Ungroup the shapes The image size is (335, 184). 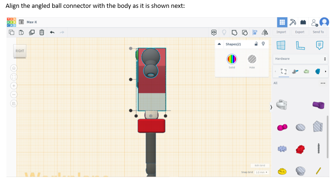click(x=245, y=32)
